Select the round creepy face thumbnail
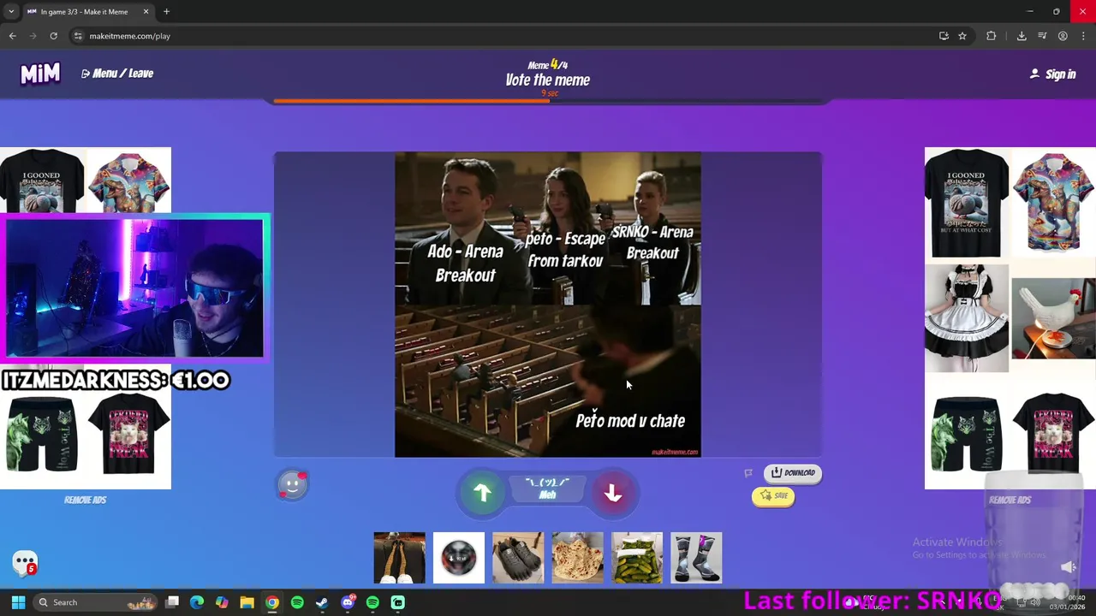1096x616 pixels. coord(458,558)
